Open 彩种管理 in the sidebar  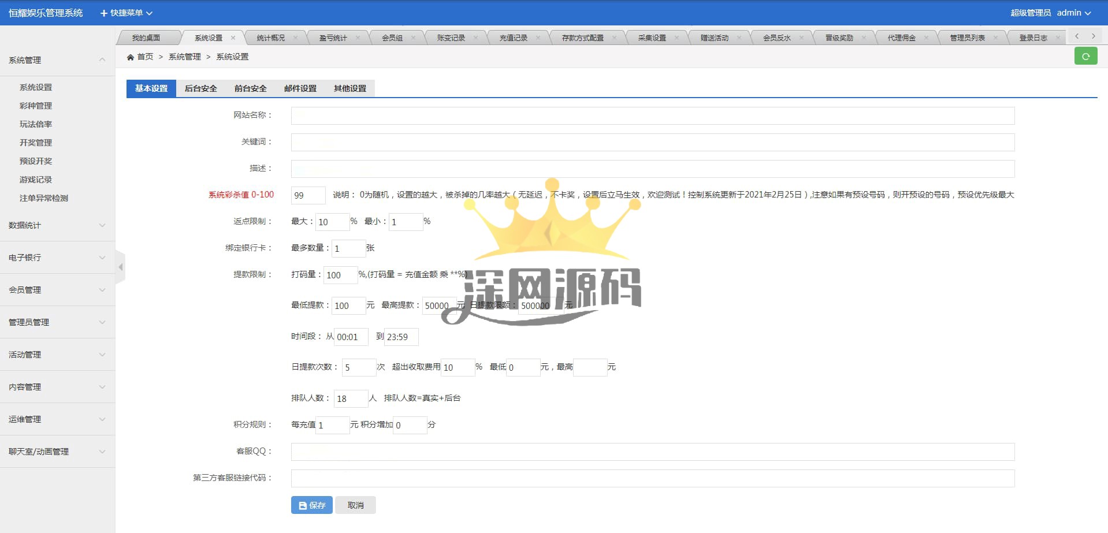pos(36,106)
